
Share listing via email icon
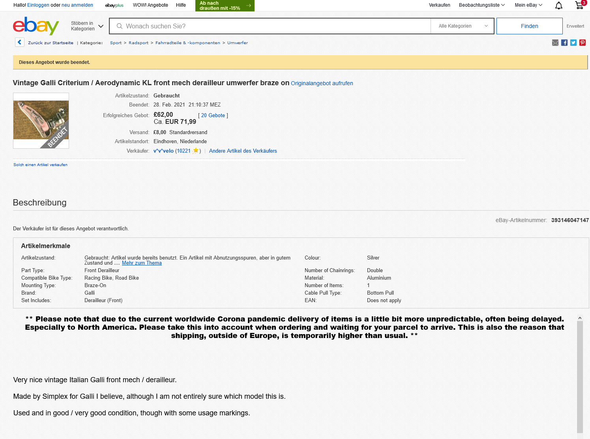coord(555,43)
